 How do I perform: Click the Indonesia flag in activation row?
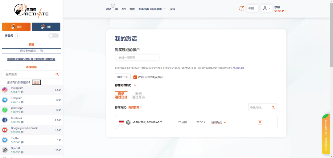121,122
